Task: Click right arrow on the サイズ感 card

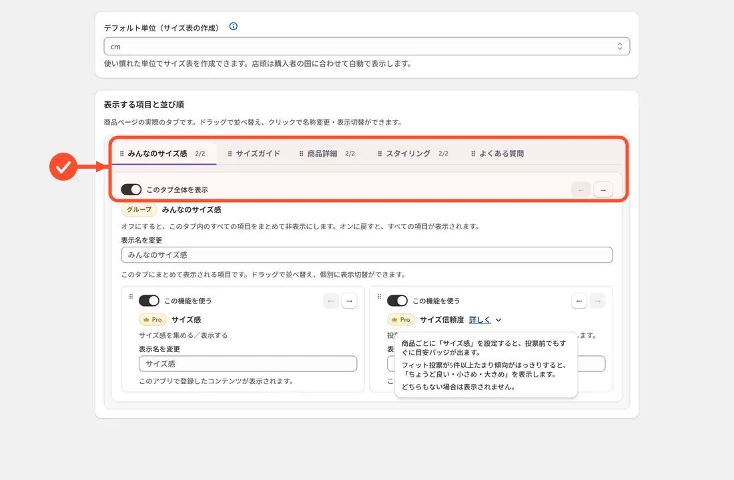Action: [349, 301]
